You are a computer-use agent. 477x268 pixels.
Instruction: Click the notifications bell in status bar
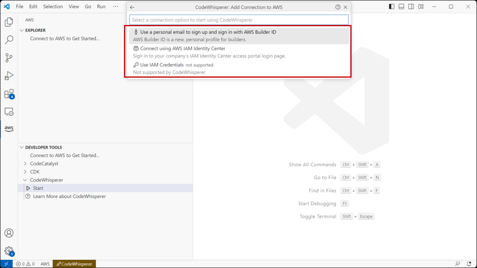pos(469,264)
